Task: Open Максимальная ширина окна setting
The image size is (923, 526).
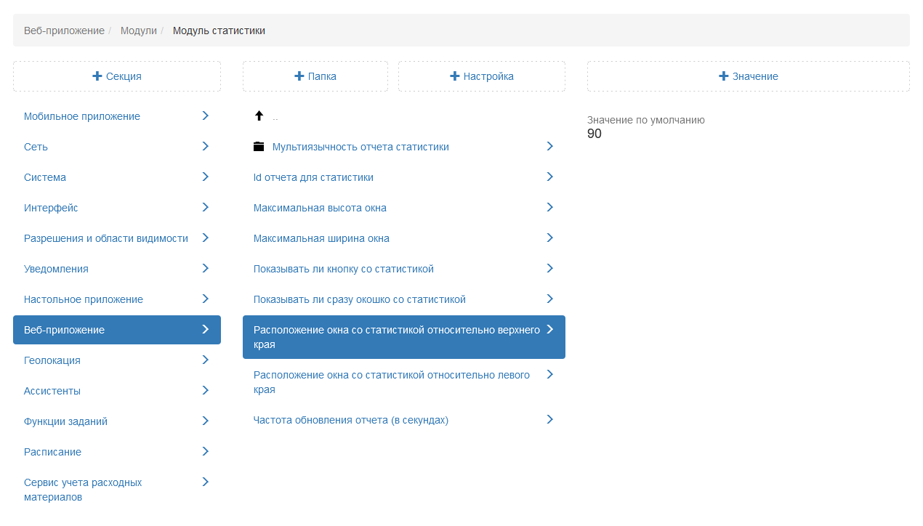Action: point(321,238)
